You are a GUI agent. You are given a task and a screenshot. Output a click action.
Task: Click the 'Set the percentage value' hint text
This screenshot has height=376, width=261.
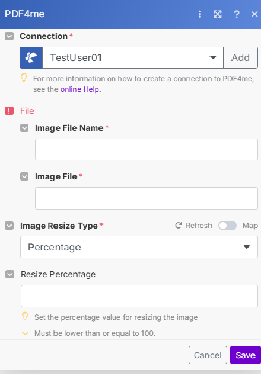point(116,317)
